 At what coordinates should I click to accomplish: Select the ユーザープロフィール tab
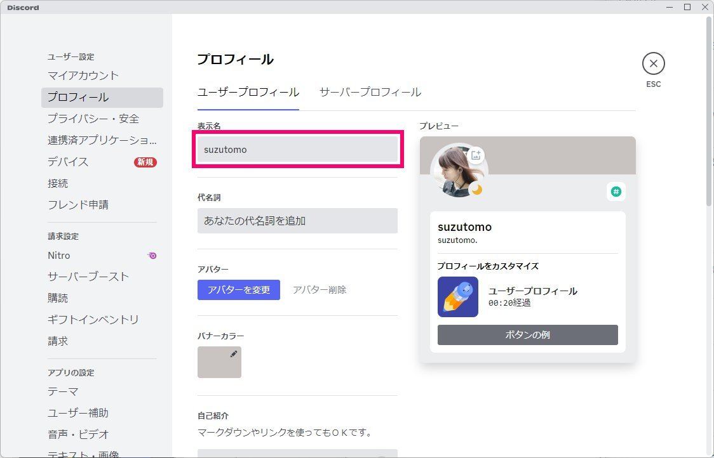(248, 92)
